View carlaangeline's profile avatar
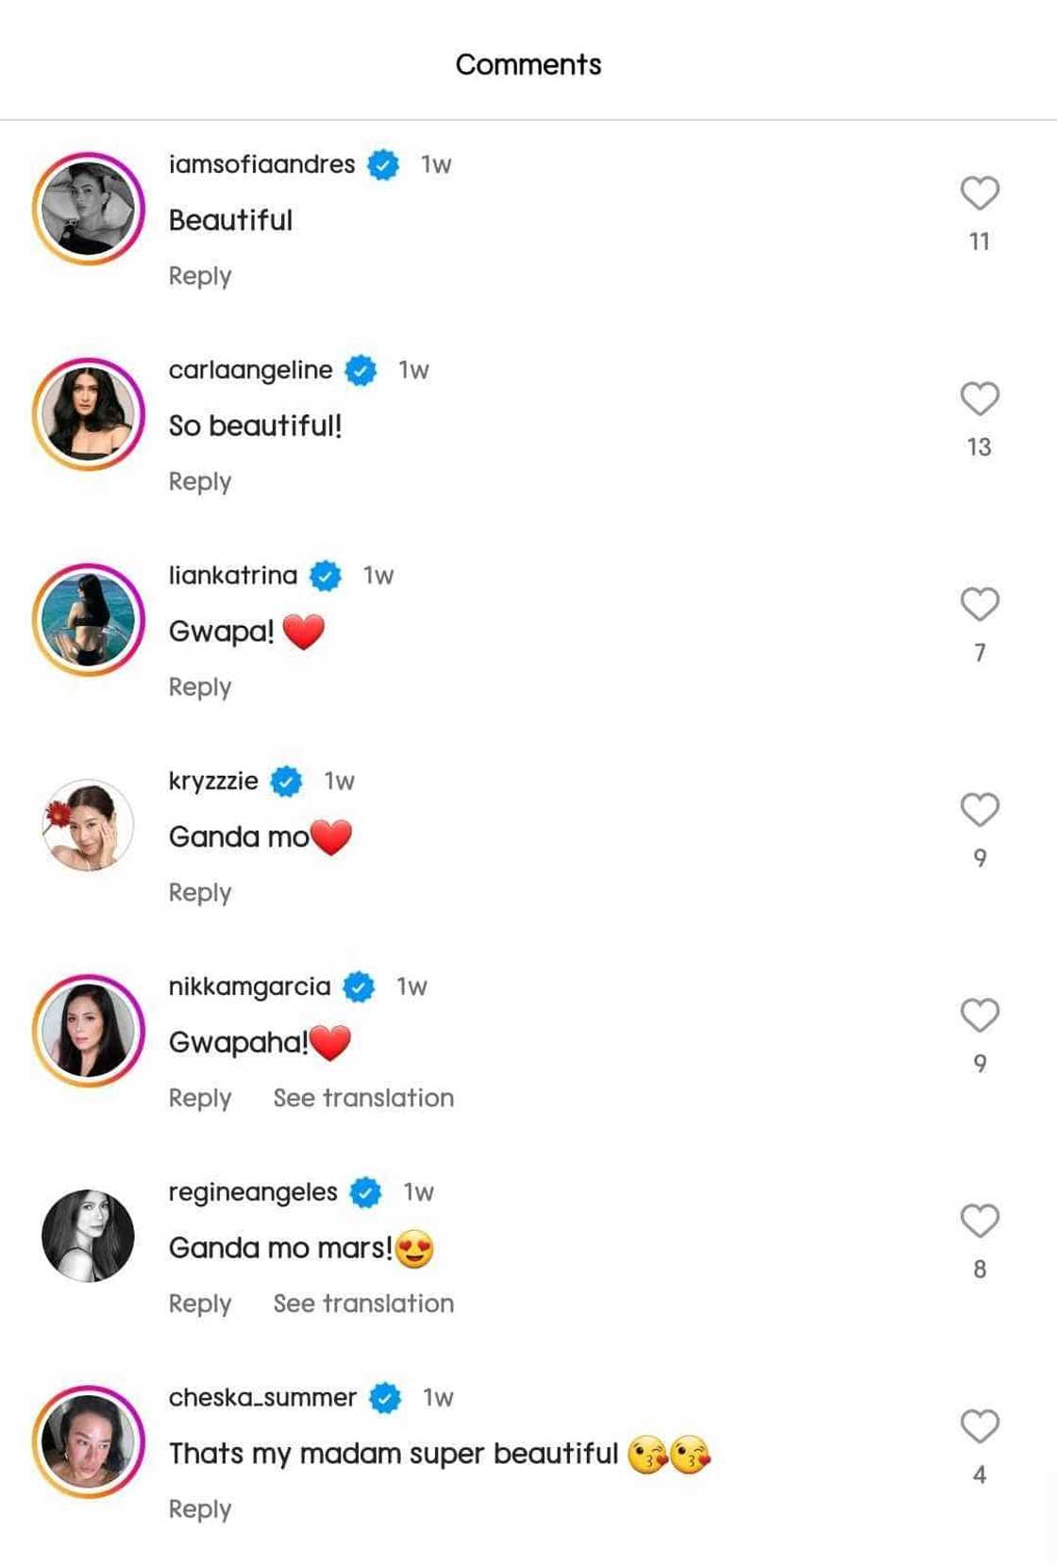 point(89,414)
